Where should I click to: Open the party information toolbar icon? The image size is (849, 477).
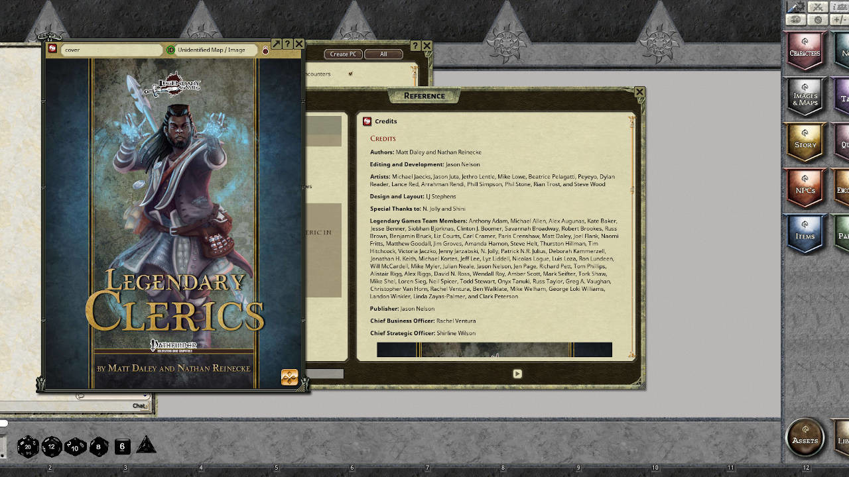(840, 7)
